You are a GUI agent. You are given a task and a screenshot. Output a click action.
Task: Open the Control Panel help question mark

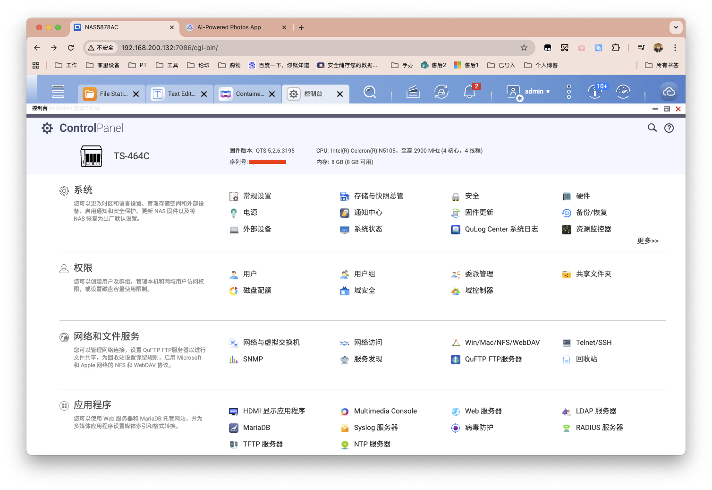pyautogui.click(x=669, y=128)
